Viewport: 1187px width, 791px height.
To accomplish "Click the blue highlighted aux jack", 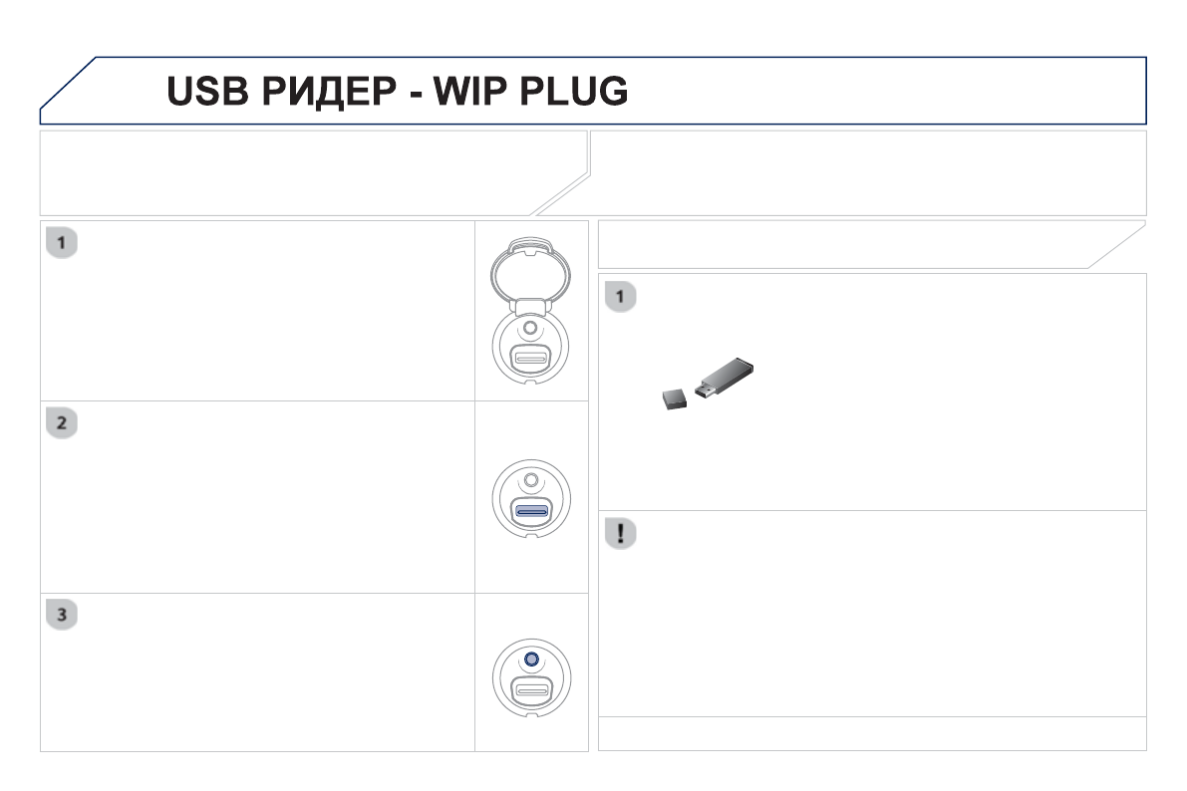I will (531, 659).
